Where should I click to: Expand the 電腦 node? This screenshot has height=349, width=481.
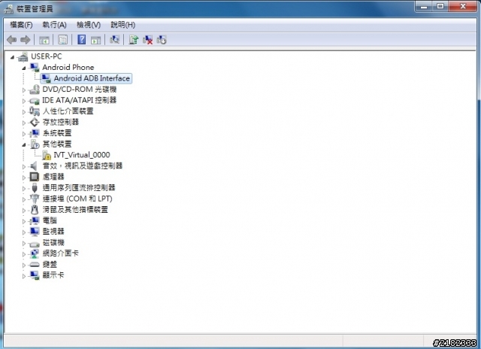[x=24, y=221]
